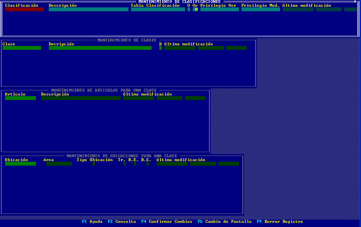The height and width of the screenshot is (227, 361).
Task: Select the Clase input field
Action: click(x=22, y=48)
